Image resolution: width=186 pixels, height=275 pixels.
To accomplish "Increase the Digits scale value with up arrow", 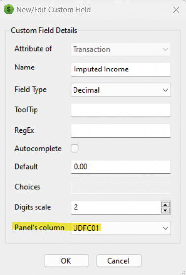I will [x=165, y=205].
